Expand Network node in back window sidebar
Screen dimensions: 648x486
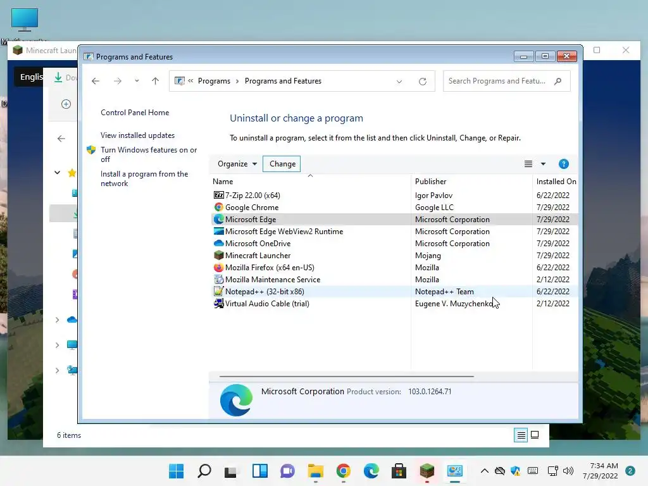[58, 370]
